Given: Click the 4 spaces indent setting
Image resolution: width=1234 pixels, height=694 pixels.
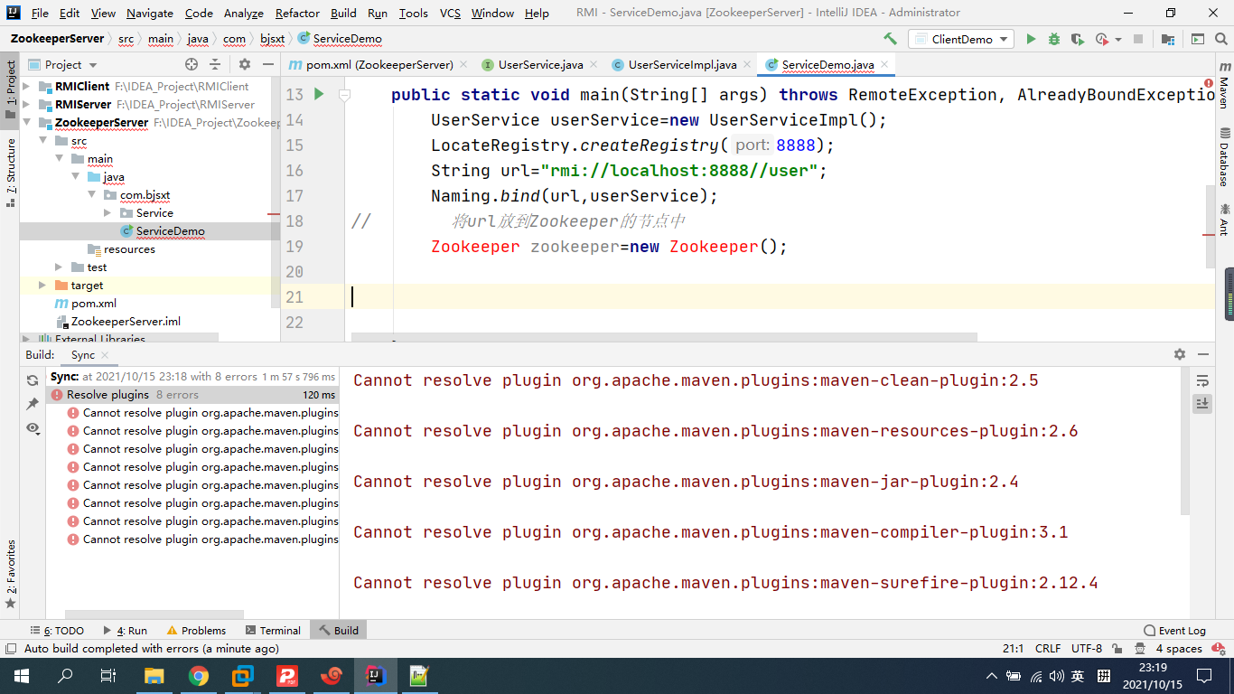Looking at the screenshot, I should [1179, 649].
